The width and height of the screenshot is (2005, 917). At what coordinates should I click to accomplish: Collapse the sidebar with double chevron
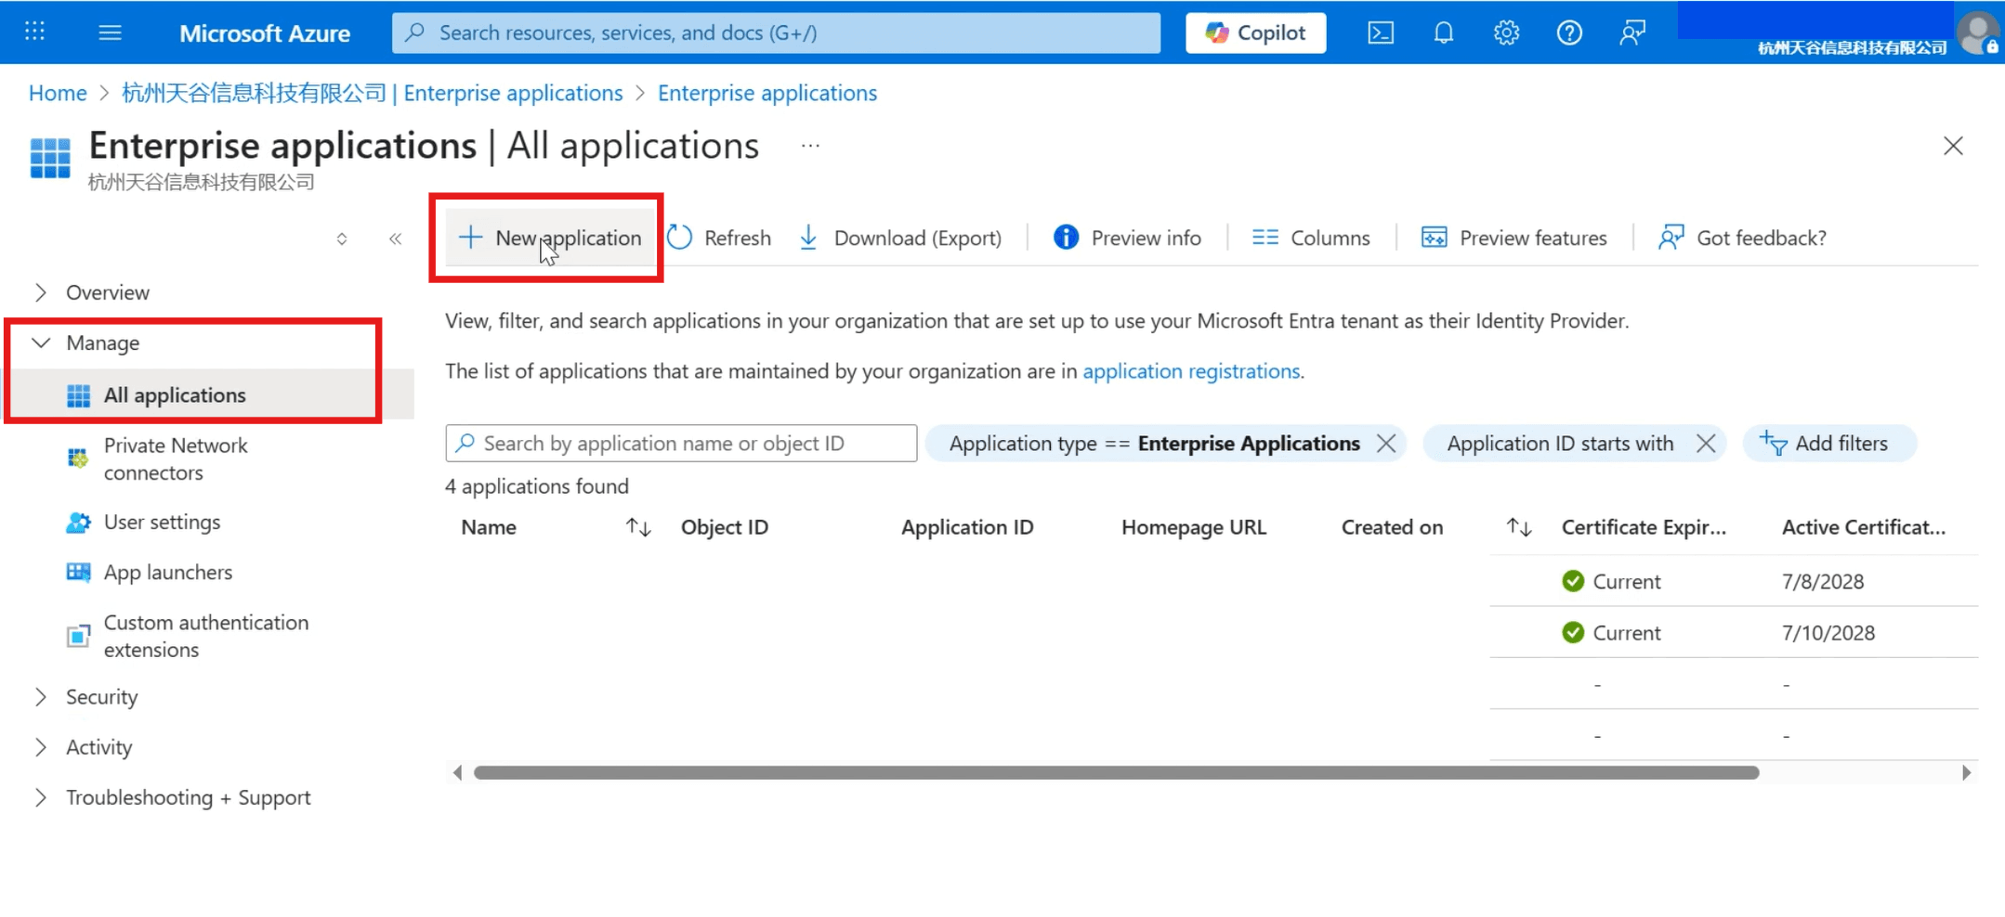pyautogui.click(x=395, y=239)
